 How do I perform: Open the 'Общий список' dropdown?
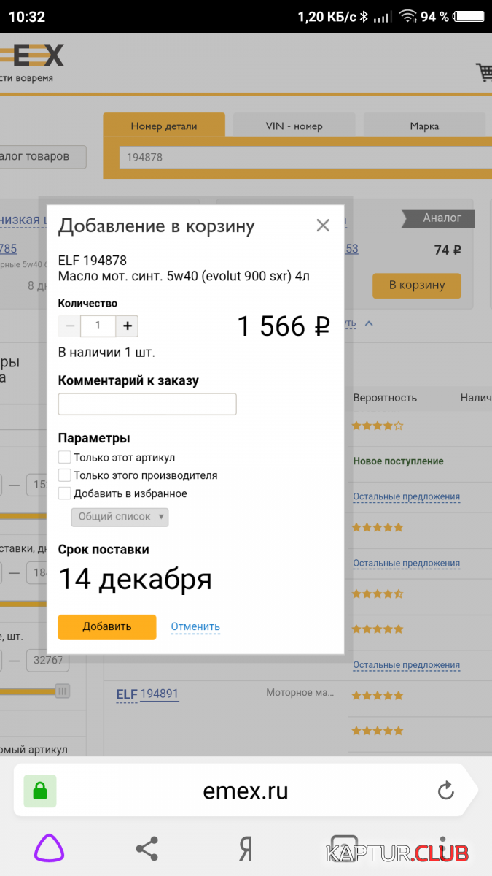pyautogui.click(x=120, y=517)
